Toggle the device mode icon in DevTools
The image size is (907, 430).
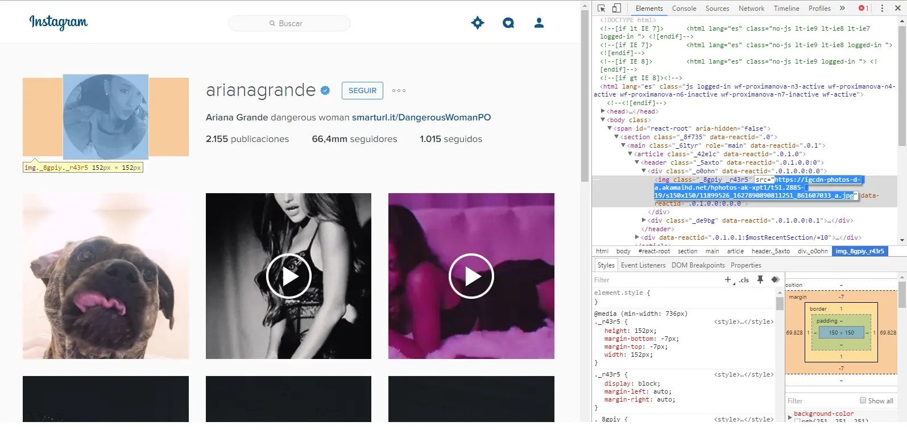[x=616, y=9]
